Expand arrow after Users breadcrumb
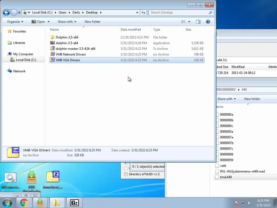This screenshot has width=277, height=208. tap(69, 12)
